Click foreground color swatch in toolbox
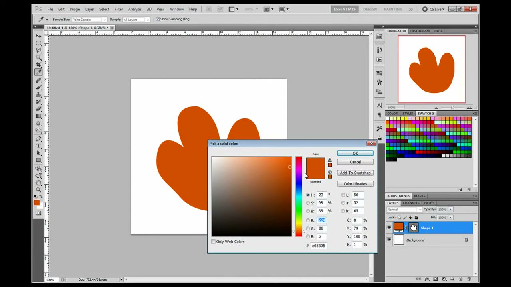 pyautogui.click(x=37, y=203)
